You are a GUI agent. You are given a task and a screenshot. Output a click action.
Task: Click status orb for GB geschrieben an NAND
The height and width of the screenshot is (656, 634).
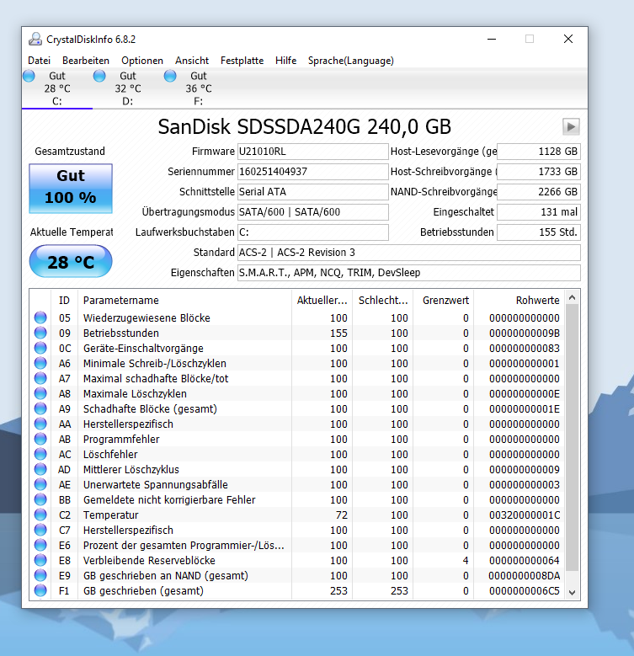[40, 575]
